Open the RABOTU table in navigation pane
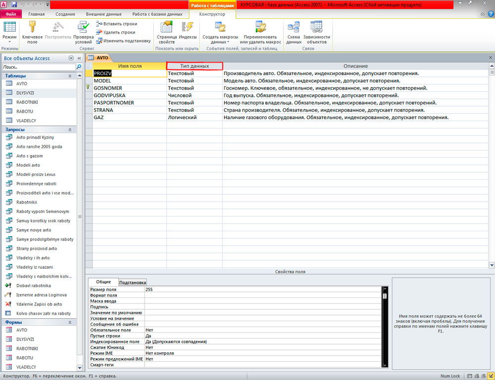Screen dimensions: 495x380 click(25, 112)
